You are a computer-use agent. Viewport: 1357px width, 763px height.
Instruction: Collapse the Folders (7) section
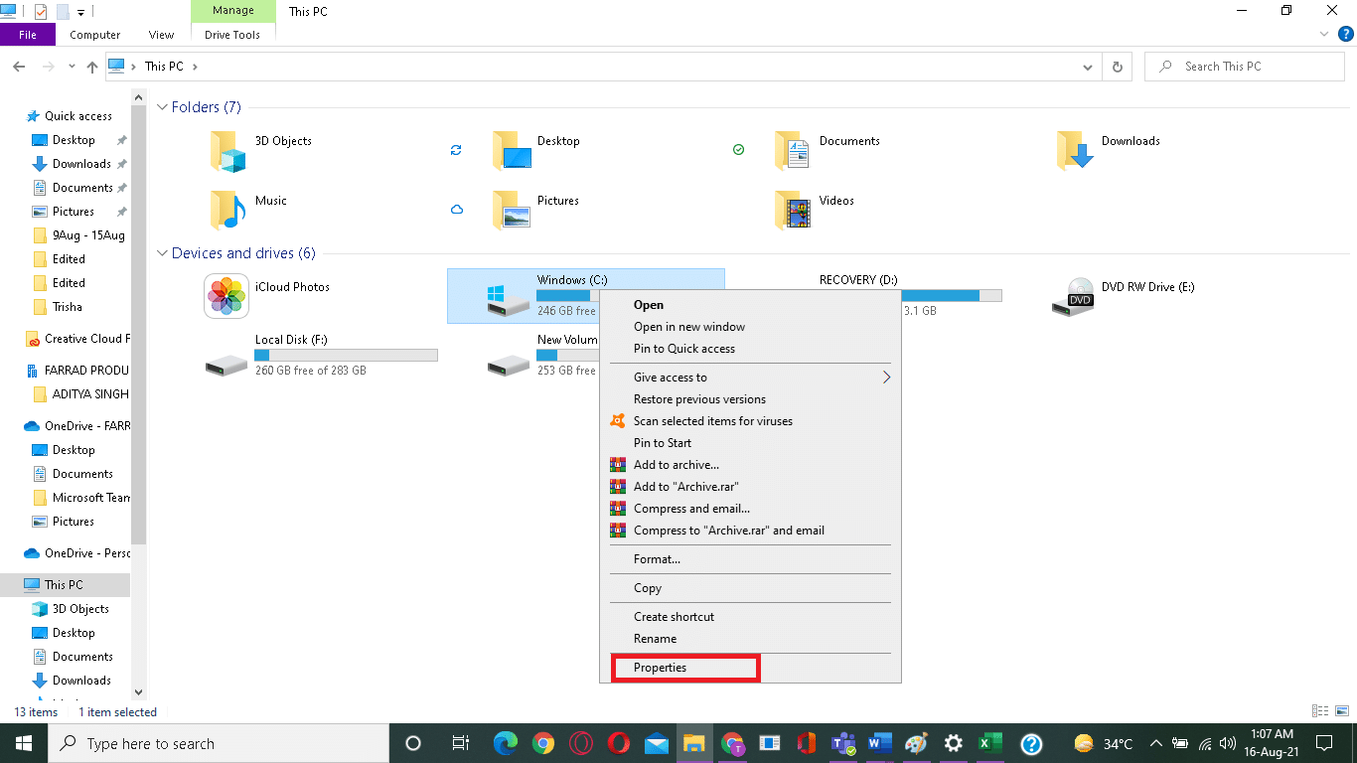pyautogui.click(x=162, y=106)
